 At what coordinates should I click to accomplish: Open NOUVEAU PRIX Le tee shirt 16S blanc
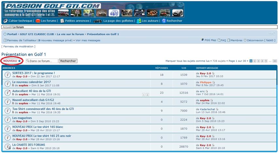38,127
